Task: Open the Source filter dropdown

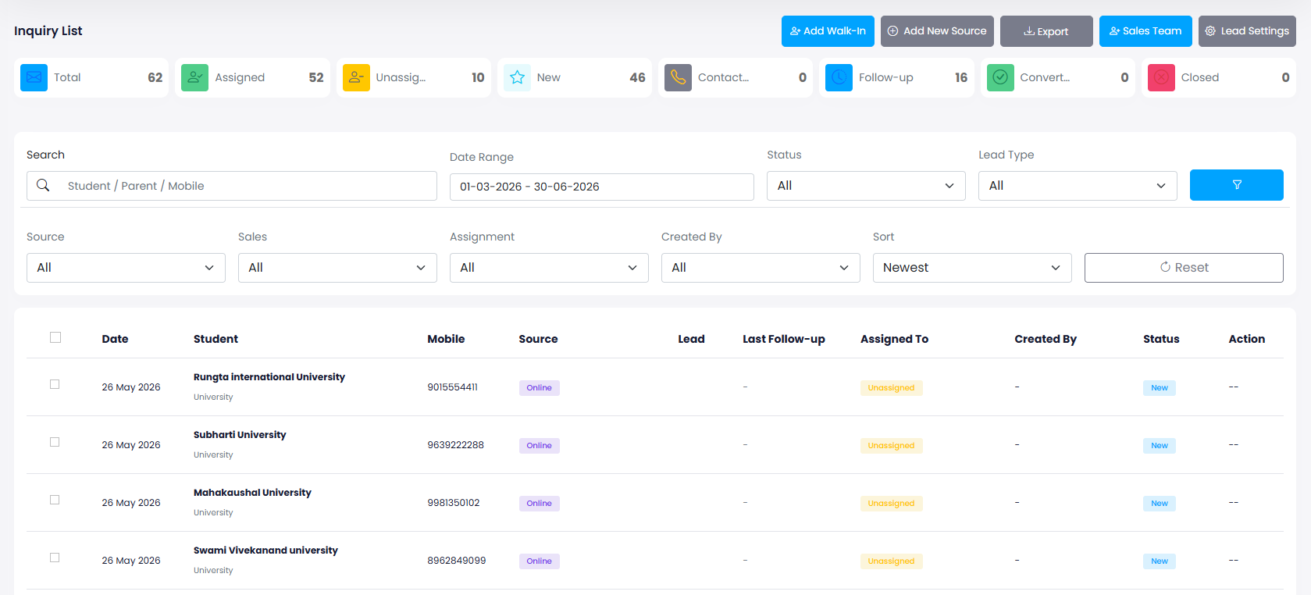Action: [x=126, y=268]
